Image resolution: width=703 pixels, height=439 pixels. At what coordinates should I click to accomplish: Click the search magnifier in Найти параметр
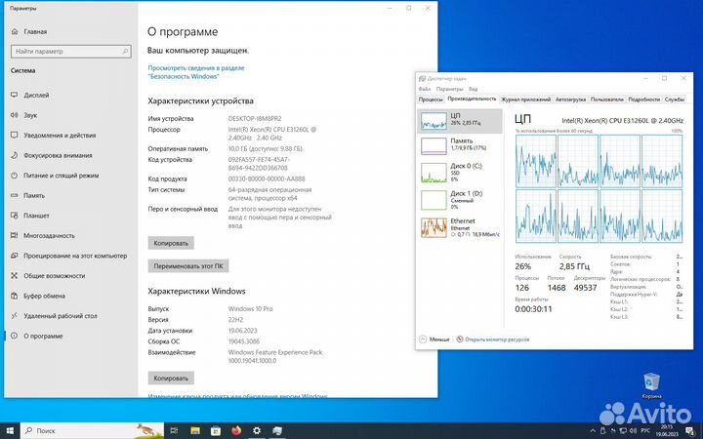pyautogui.click(x=125, y=52)
